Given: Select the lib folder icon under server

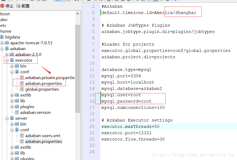Looking at the screenshot, I should pyautogui.click(x=17, y=153).
